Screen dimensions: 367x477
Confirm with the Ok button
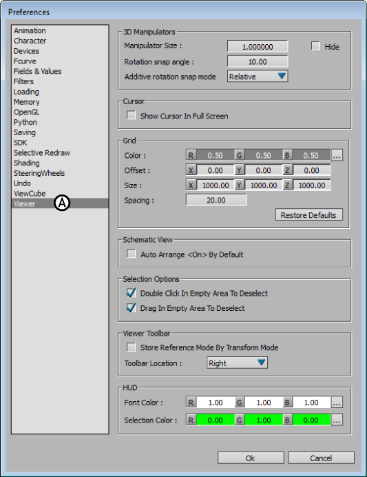click(251, 458)
